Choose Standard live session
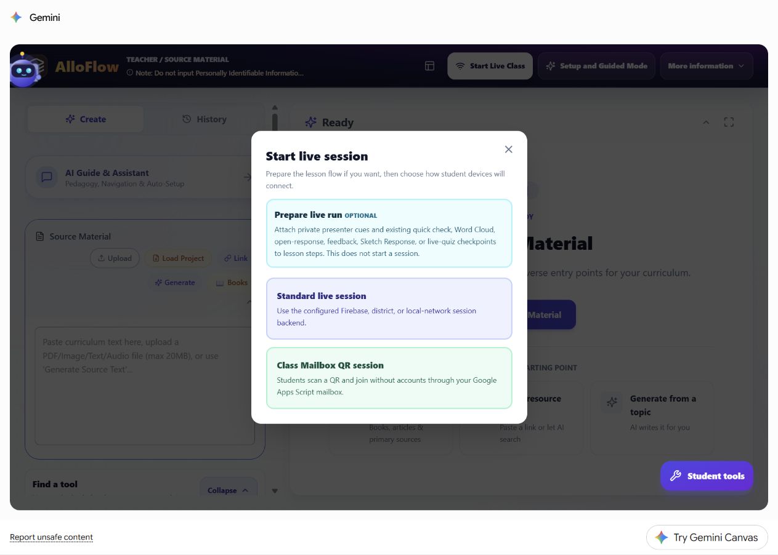This screenshot has width=778, height=555. 389,308
